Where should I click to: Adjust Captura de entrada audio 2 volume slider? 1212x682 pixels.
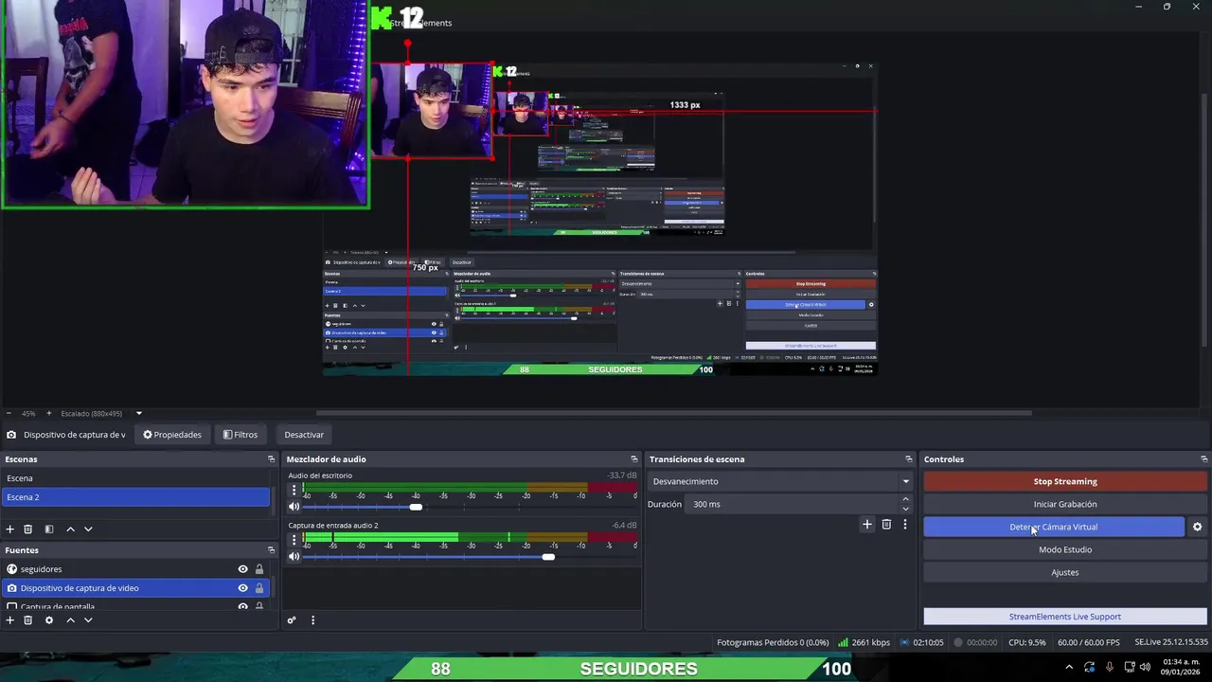coord(548,556)
